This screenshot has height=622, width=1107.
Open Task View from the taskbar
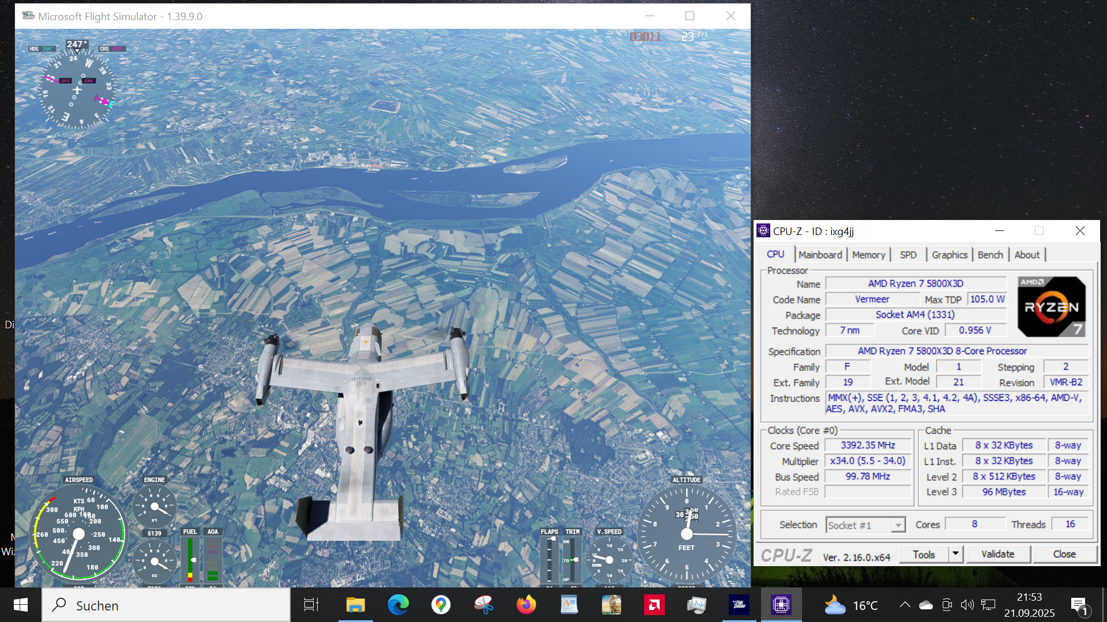pos(311,605)
